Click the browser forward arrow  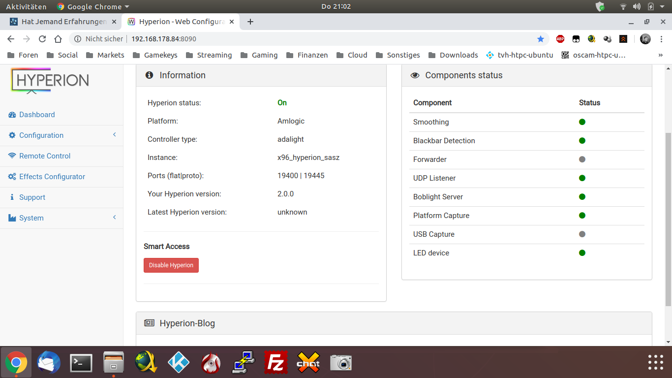pyautogui.click(x=27, y=39)
